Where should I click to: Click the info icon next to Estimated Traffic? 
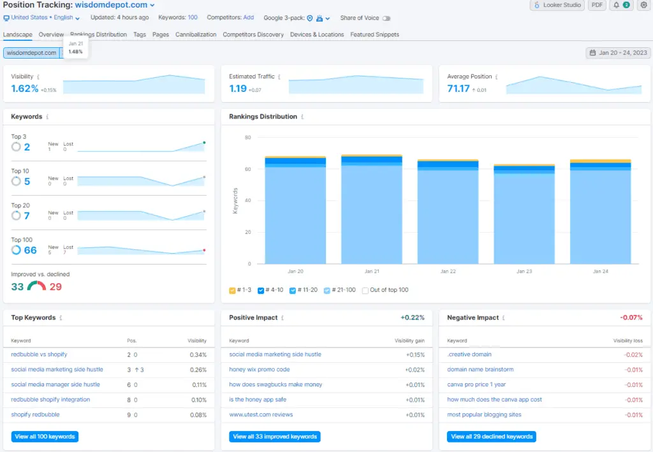coord(279,77)
